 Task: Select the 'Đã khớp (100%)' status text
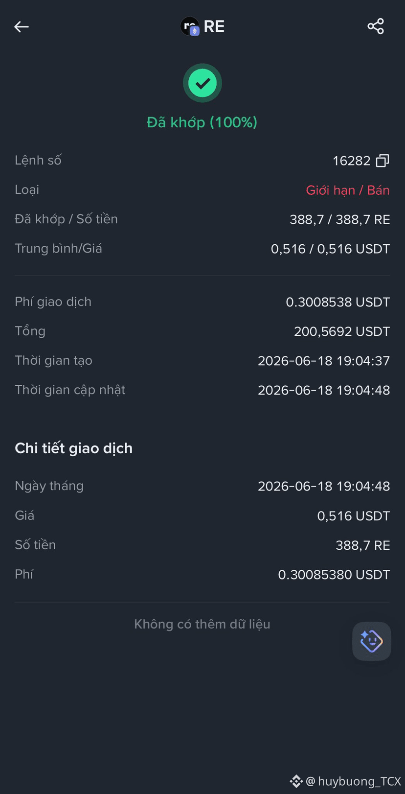(x=202, y=122)
